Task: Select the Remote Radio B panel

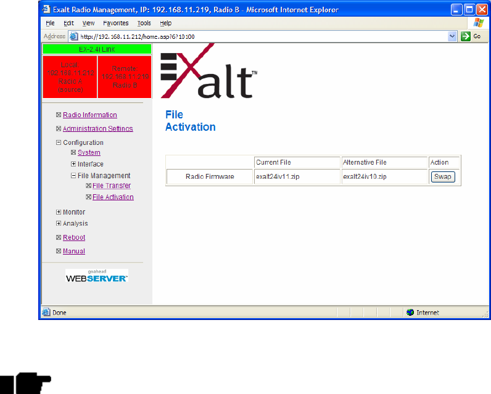Action: click(x=125, y=77)
